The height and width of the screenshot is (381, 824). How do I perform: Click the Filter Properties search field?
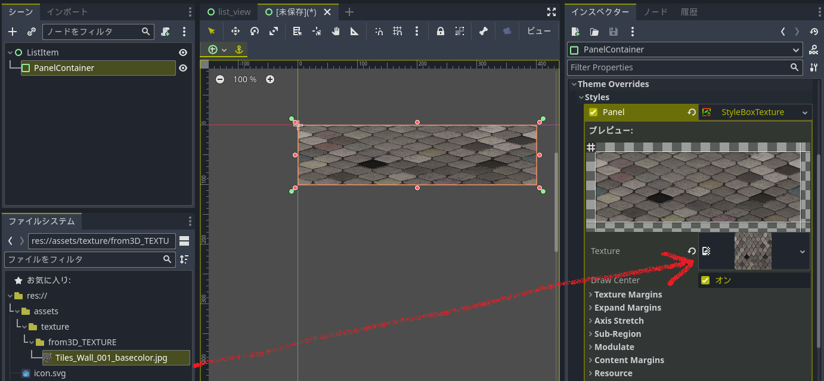[x=677, y=67]
